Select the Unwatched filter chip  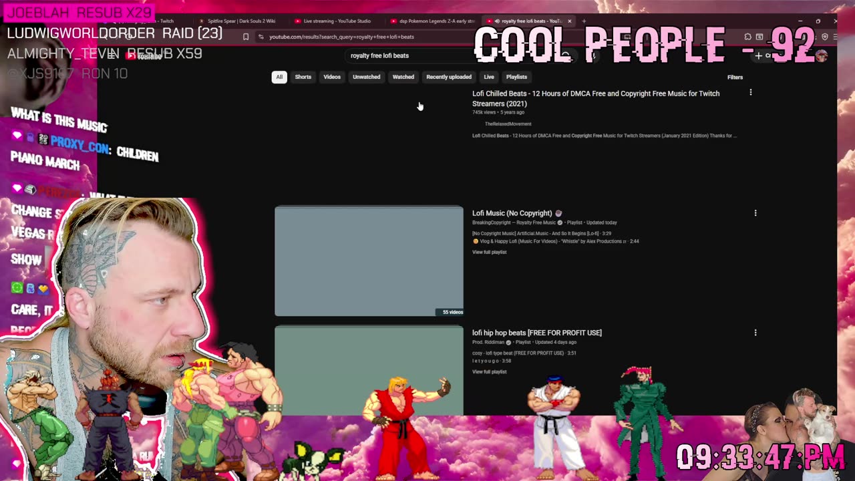367,77
